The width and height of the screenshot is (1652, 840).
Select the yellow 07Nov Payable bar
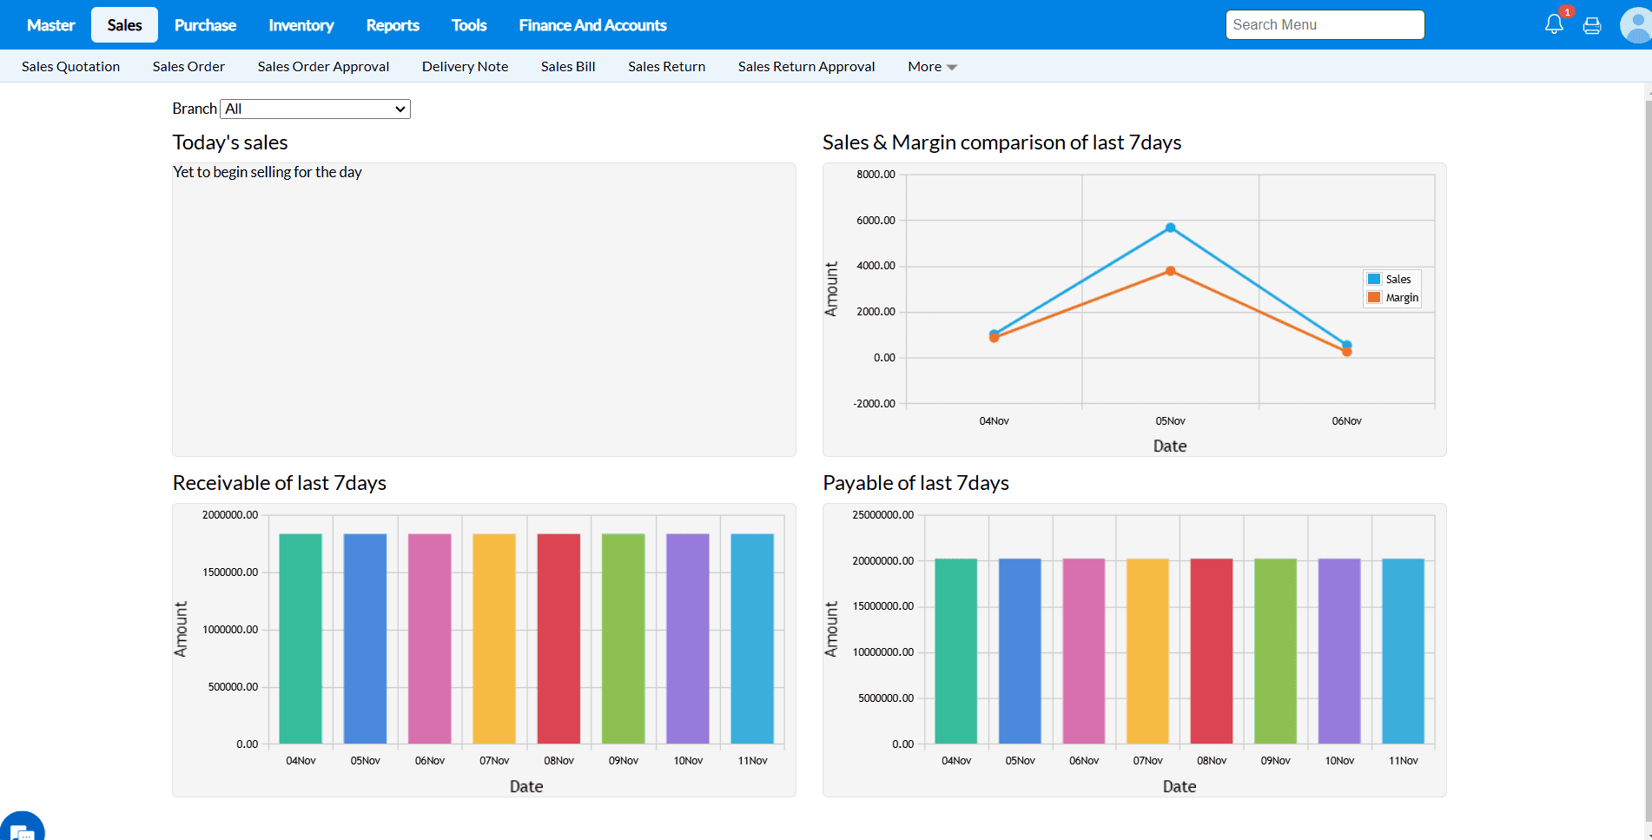(x=1147, y=651)
